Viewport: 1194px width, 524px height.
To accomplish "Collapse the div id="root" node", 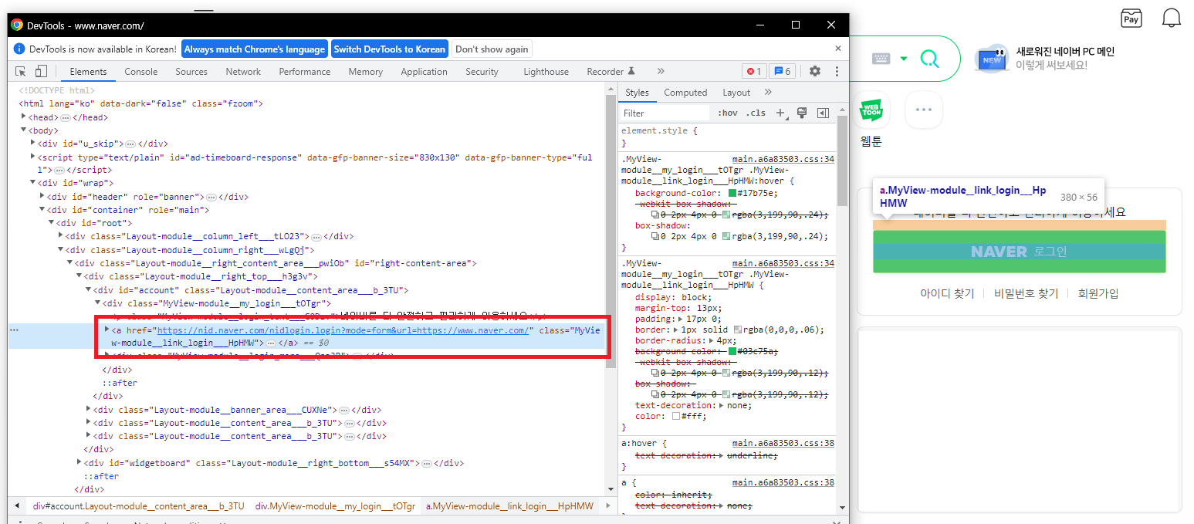I will point(52,223).
